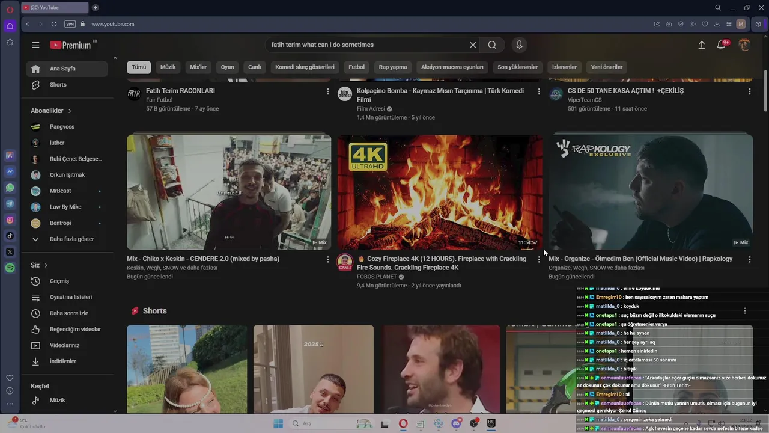The image size is (769, 433).
Task: Select the Son yüklenenler chip
Action: pos(517,67)
